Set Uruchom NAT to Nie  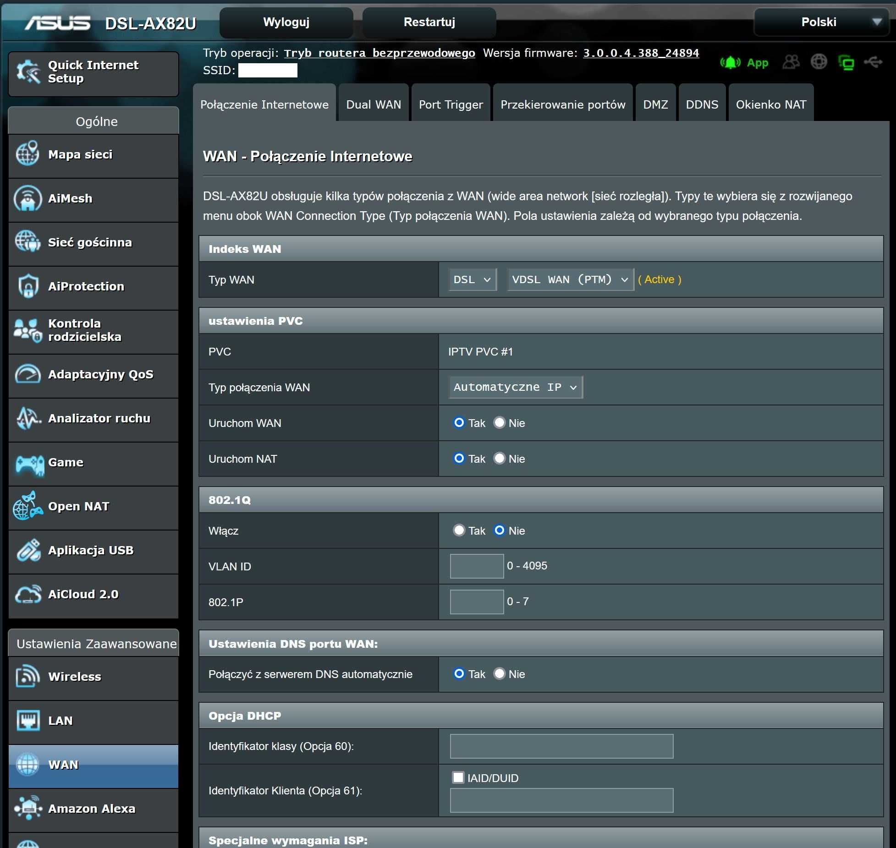coord(499,458)
